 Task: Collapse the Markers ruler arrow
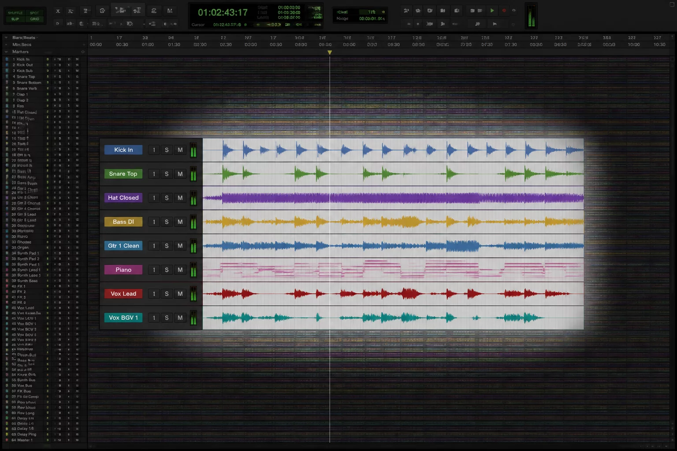[x=6, y=52]
